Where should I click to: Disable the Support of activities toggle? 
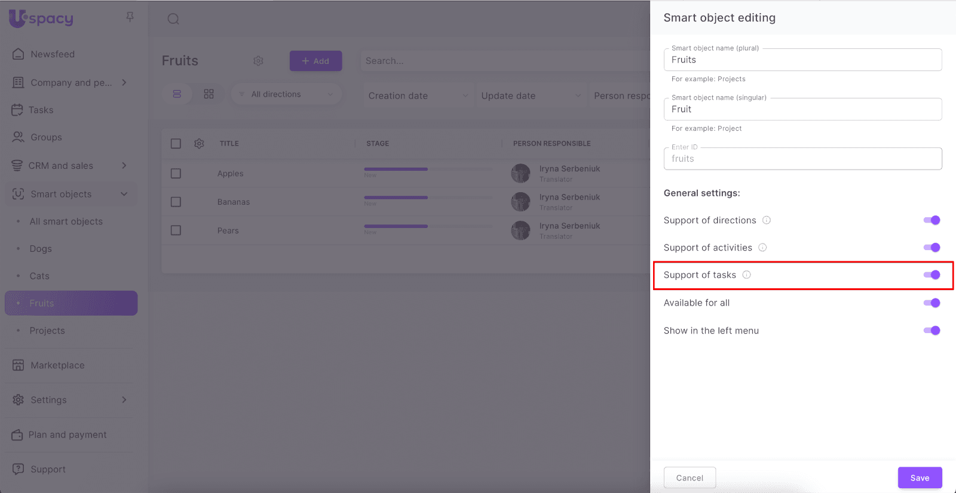(x=932, y=248)
